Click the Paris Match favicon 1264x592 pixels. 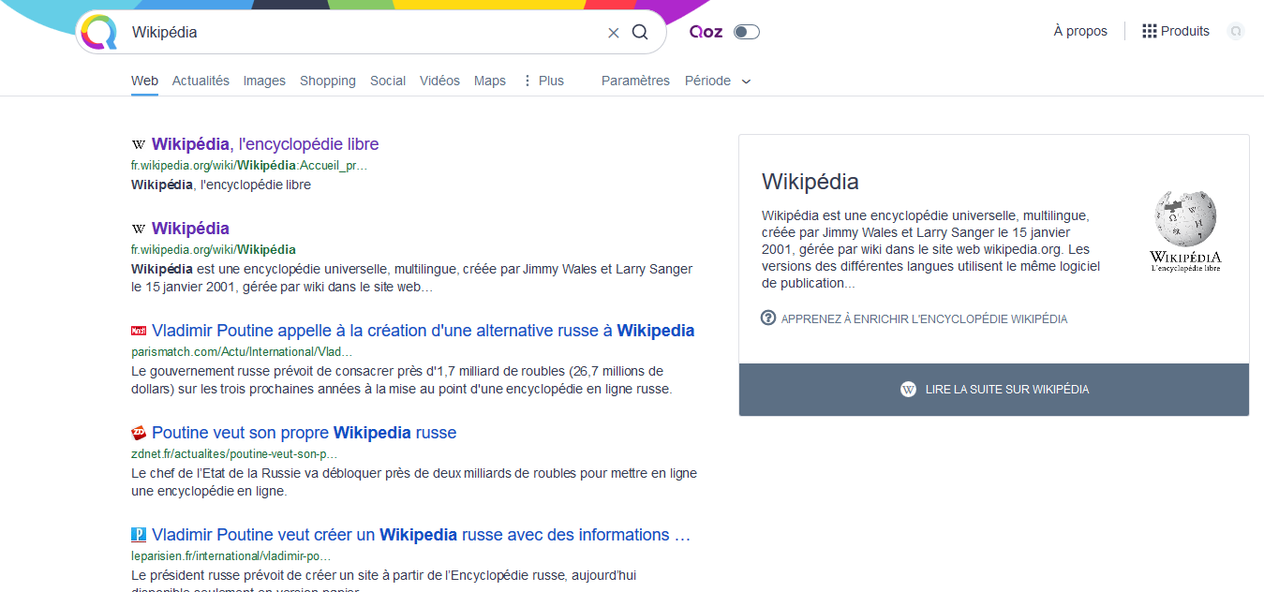click(x=139, y=331)
